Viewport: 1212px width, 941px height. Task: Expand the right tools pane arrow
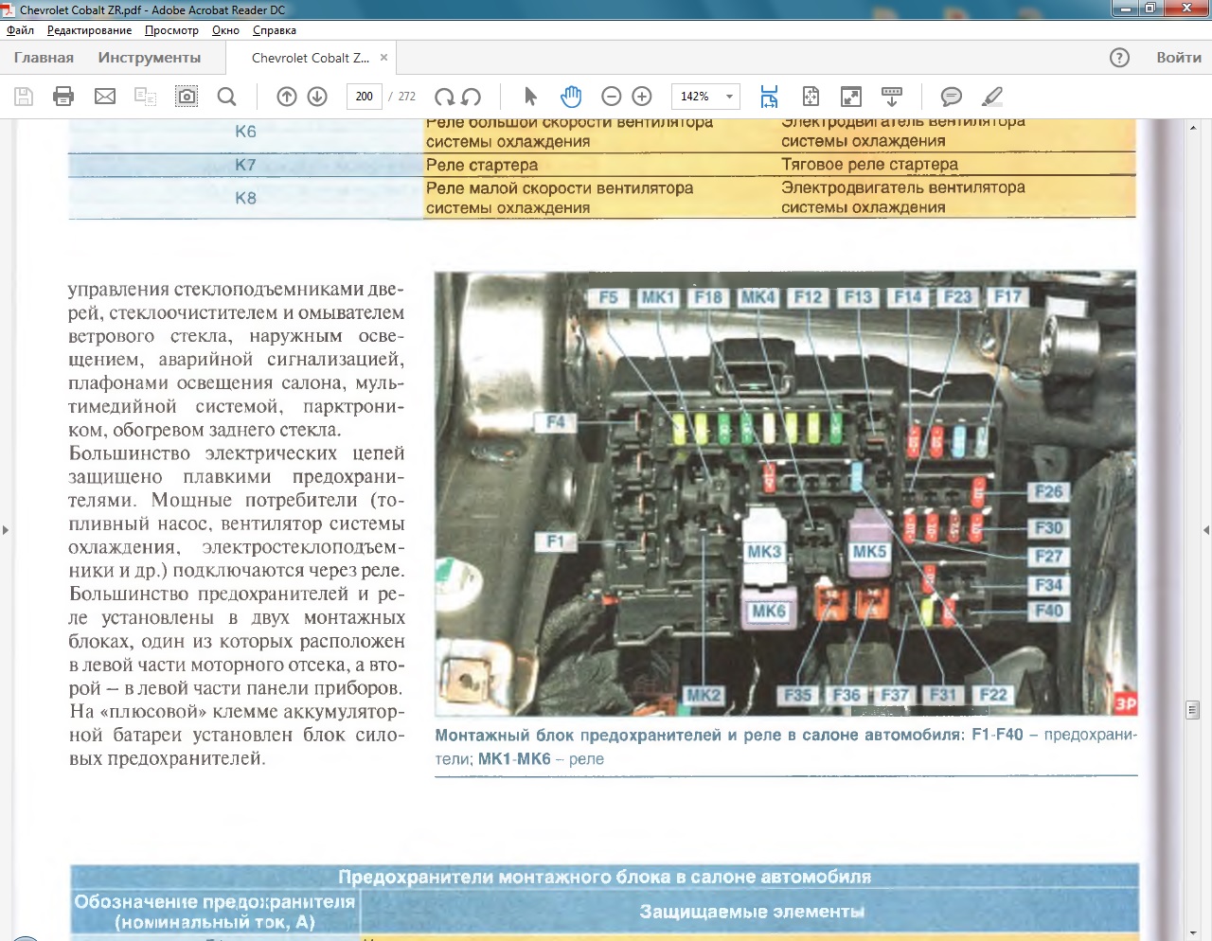pos(1205,530)
